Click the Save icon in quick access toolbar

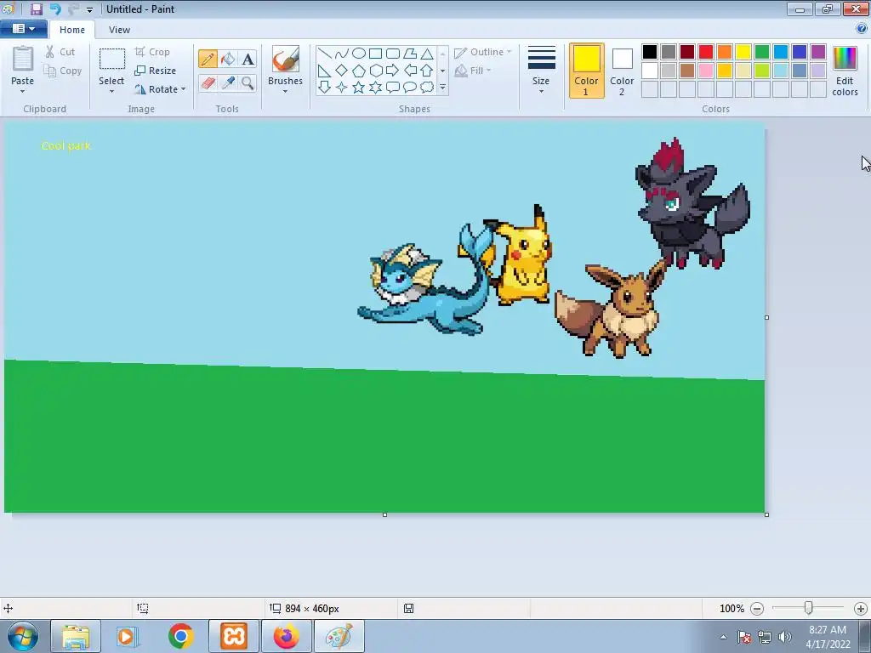point(37,9)
